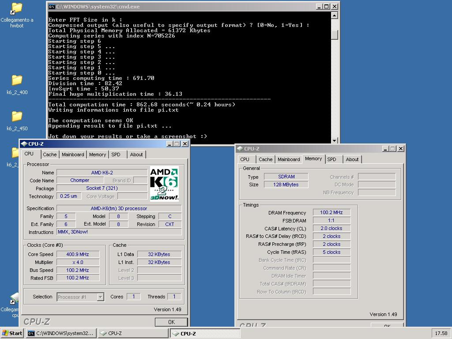The width and height of the screenshot is (452, 339).
Task: Click the memory Type value SDRAM
Action: (x=286, y=177)
